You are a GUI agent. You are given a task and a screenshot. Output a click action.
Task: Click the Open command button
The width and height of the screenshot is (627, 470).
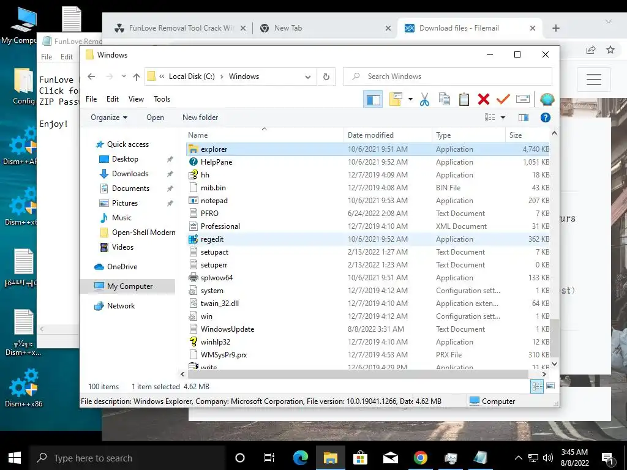pos(155,117)
